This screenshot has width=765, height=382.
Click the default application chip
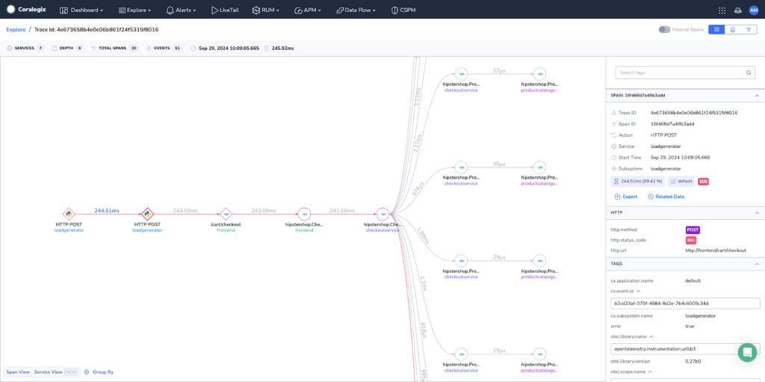pos(681,181)
